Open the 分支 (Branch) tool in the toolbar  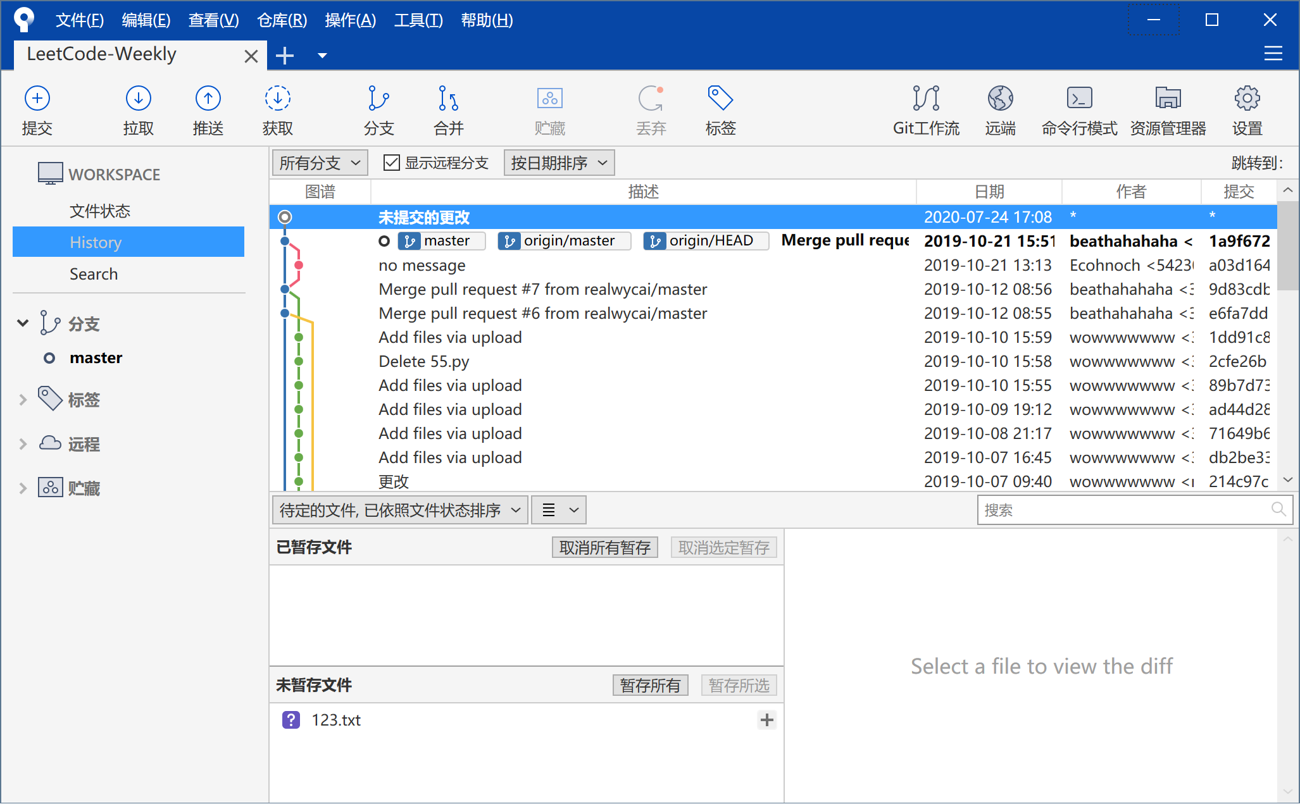click(379, 111)
